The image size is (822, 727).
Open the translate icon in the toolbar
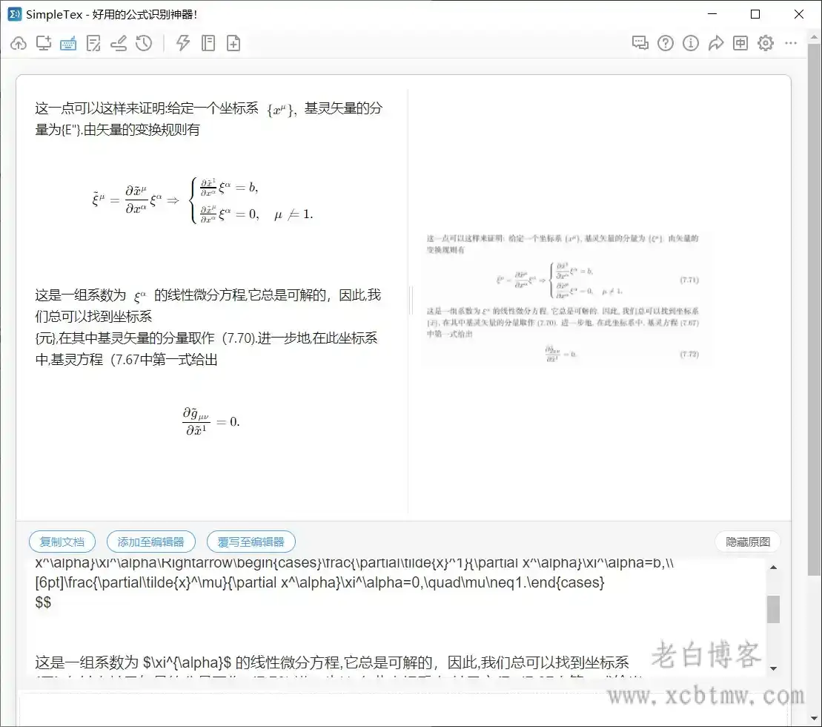(740, 43)
